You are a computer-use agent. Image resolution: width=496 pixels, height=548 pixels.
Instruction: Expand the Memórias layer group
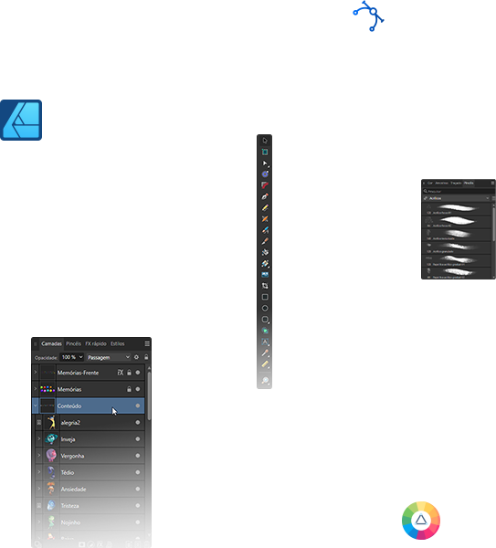36,389
